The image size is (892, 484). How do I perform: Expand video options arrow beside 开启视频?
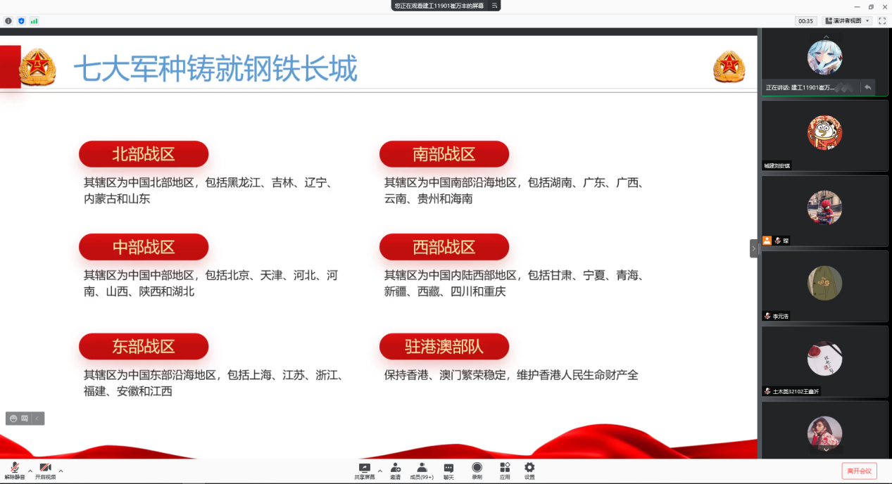pyautogui.click(x=61, y=471)
